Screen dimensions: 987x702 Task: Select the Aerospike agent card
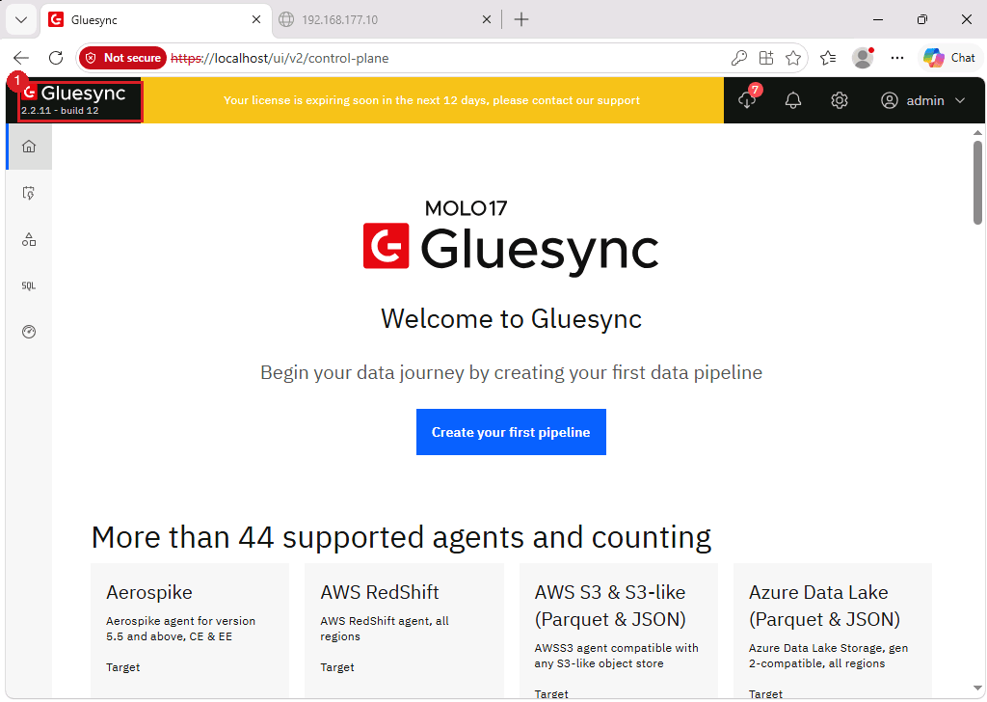tap(190, 630)
